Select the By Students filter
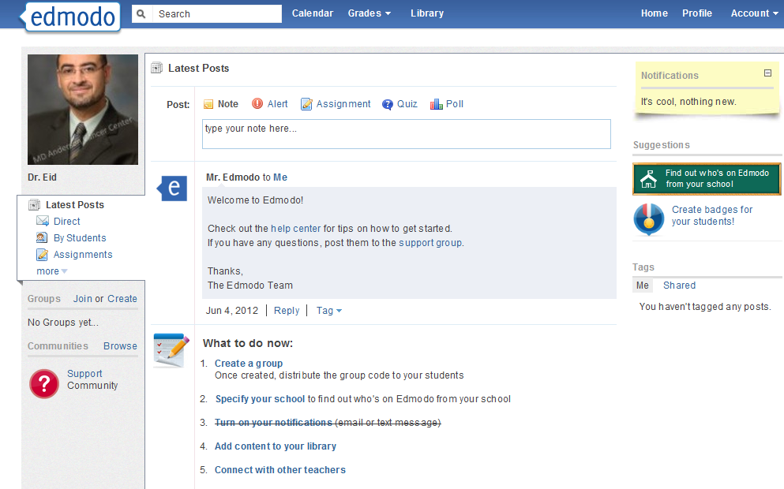Screen dimensions: 784x489 pos(80,238)
